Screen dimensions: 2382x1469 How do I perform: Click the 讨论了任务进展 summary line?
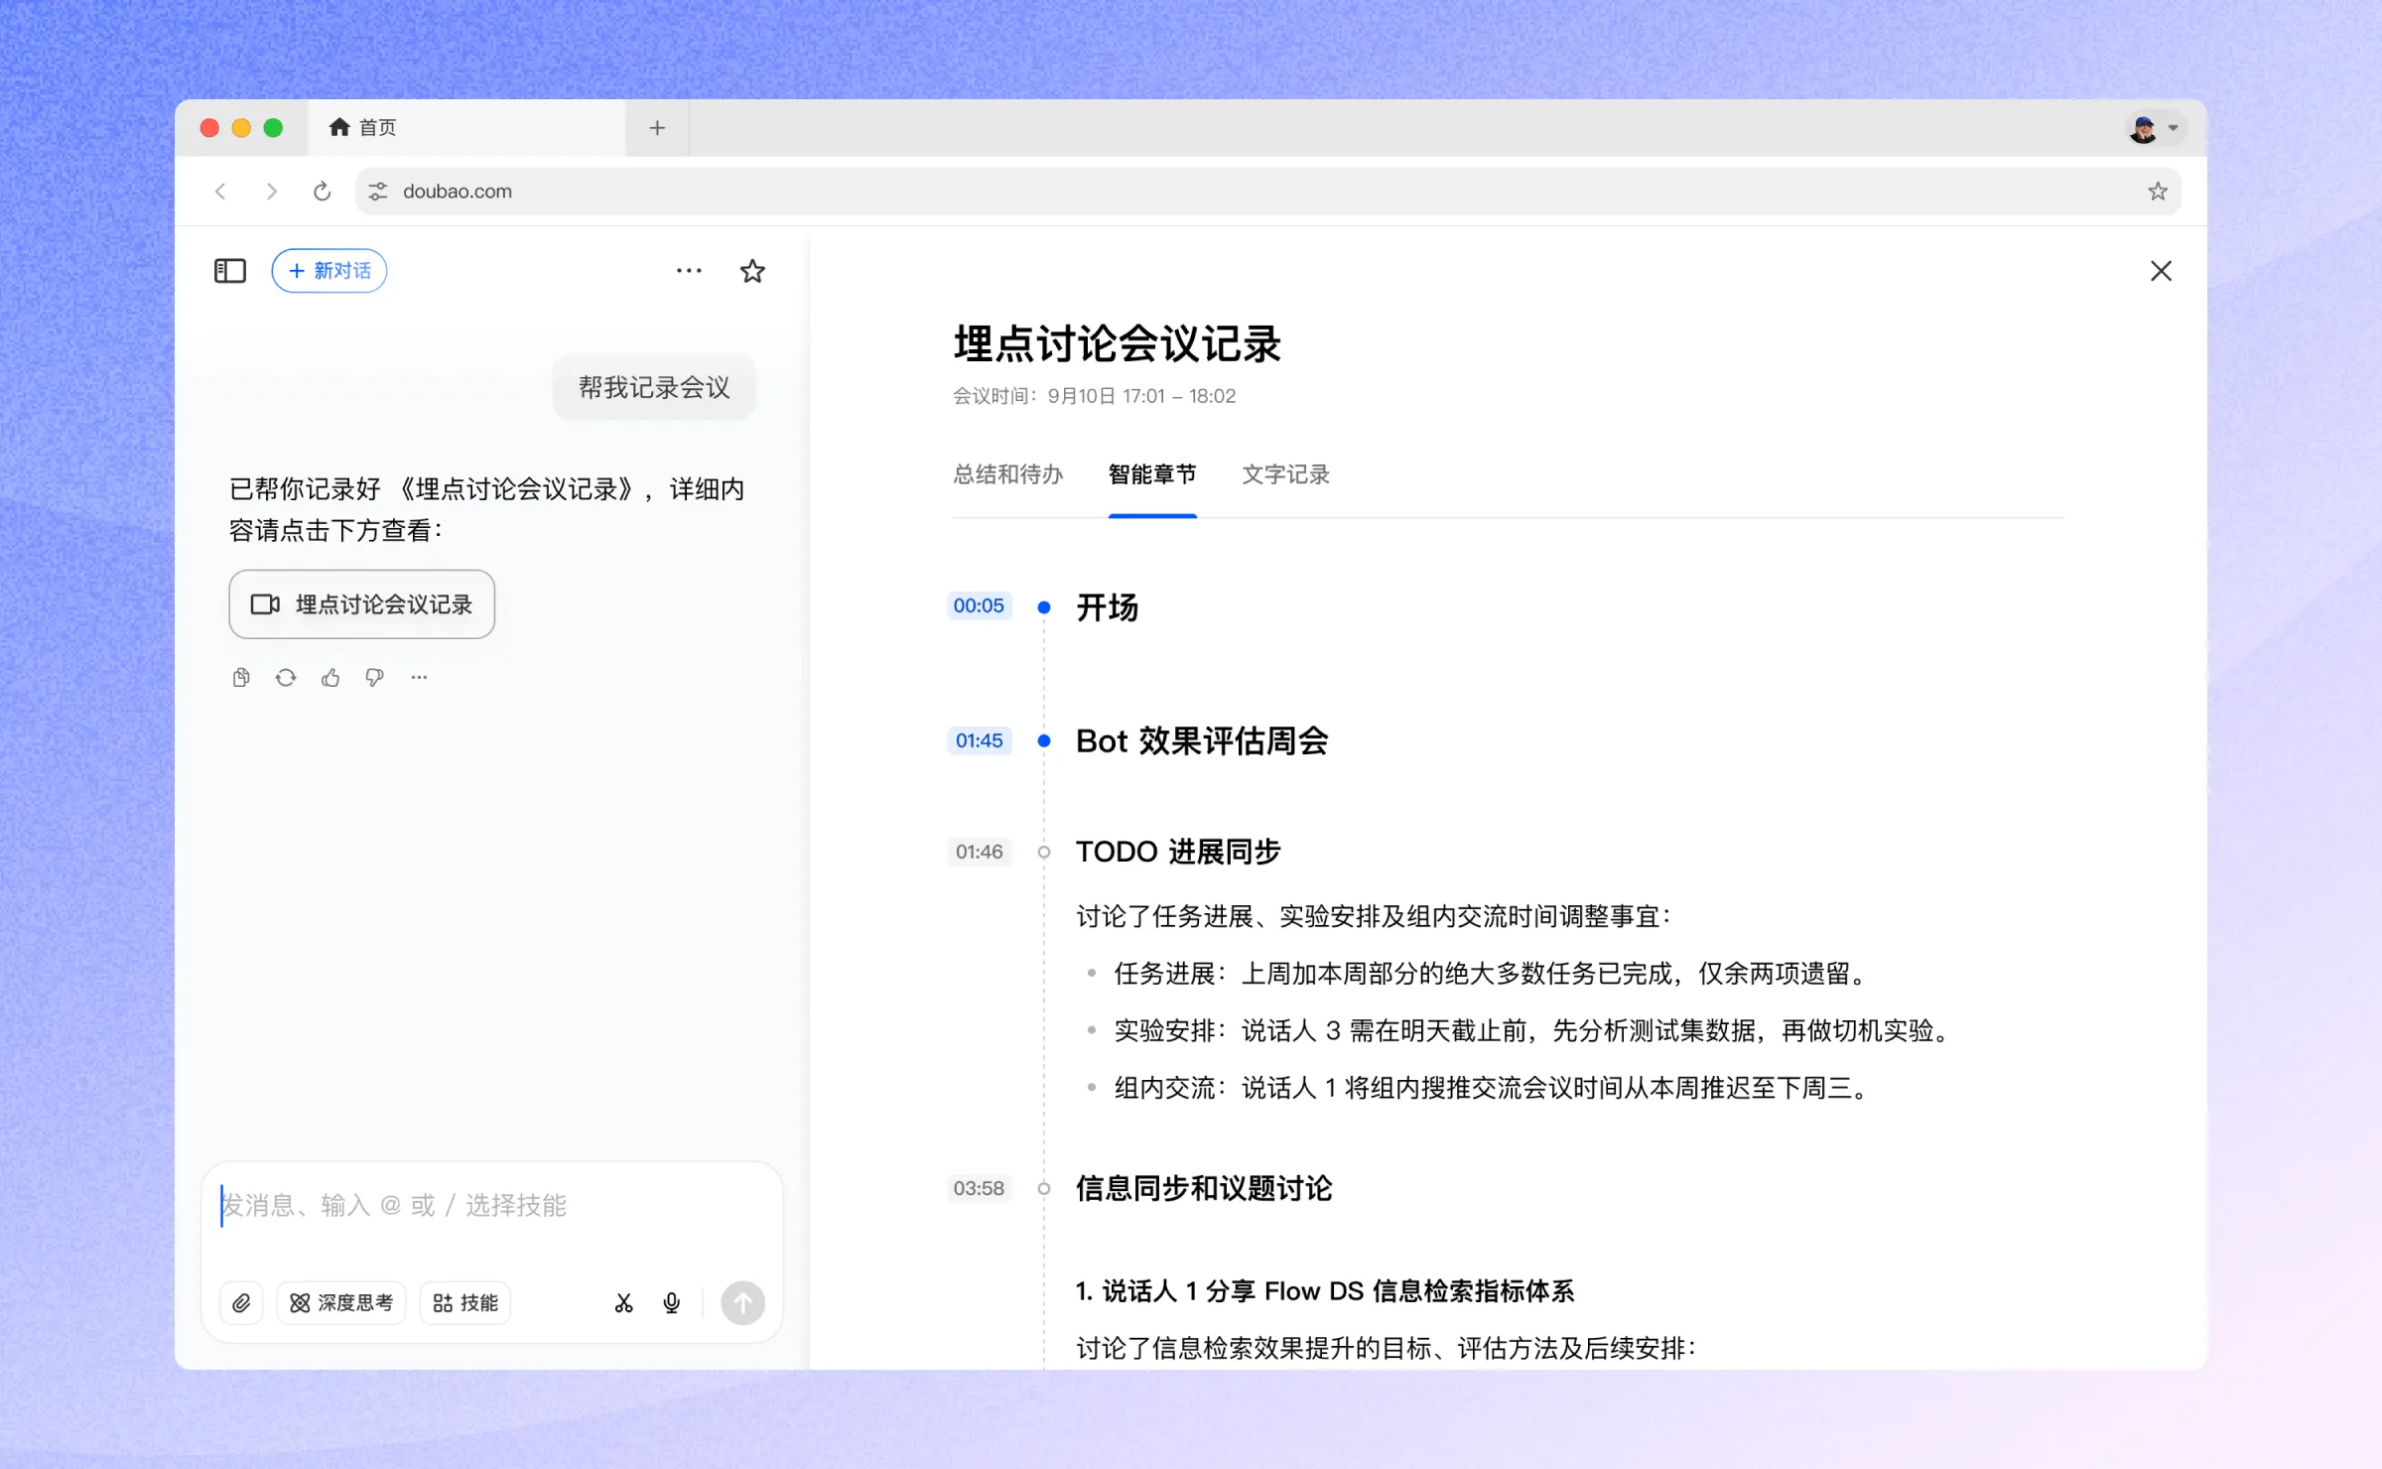pyautogui.click(x=1374, y=916)
